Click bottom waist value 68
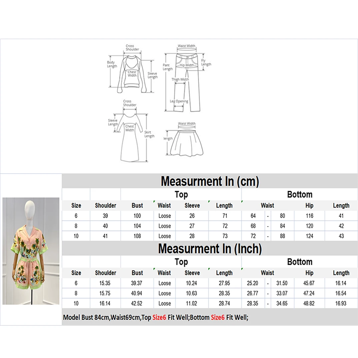 [253, 226]
